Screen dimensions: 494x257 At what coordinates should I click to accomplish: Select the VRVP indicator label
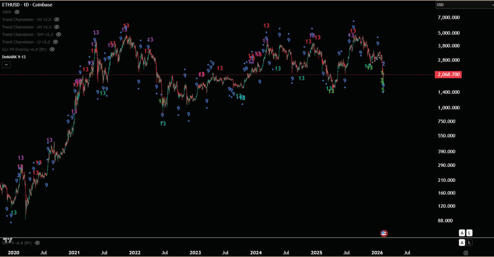pos(7,12)
